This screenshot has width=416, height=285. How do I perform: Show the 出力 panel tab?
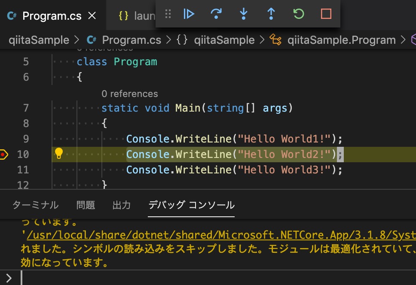[121, 205]
